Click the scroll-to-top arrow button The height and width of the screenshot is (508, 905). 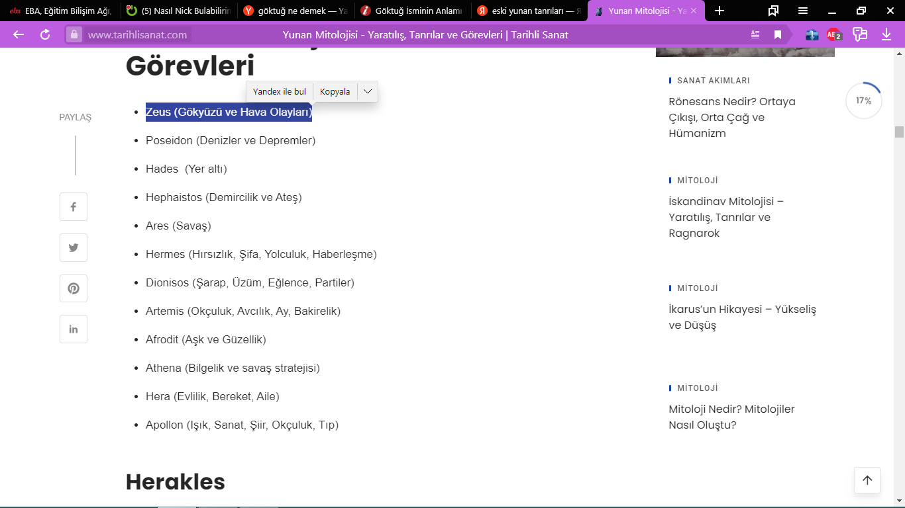[867, 480]
